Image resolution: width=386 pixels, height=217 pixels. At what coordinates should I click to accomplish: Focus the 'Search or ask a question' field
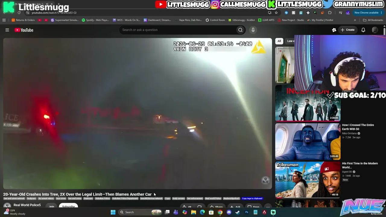(178, 30)
